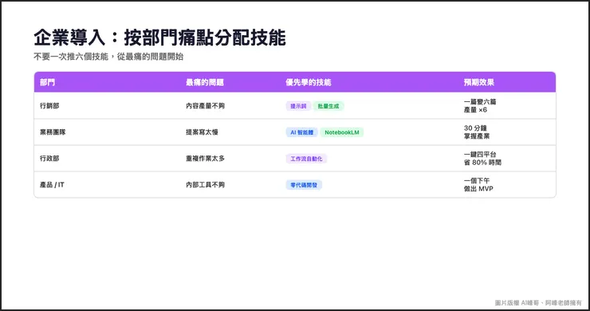This screenshot has width=590, height=311.
Task: Click the 一篇變六篇 產量 ×6 result cell
Action: pos(480,106)
